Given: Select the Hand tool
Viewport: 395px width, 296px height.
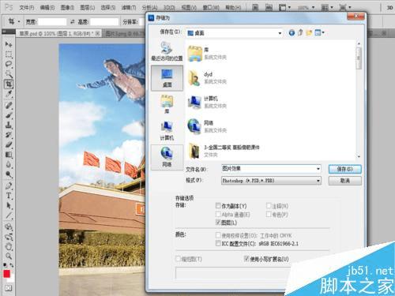Looking at the screenshot, I should 9,246.
